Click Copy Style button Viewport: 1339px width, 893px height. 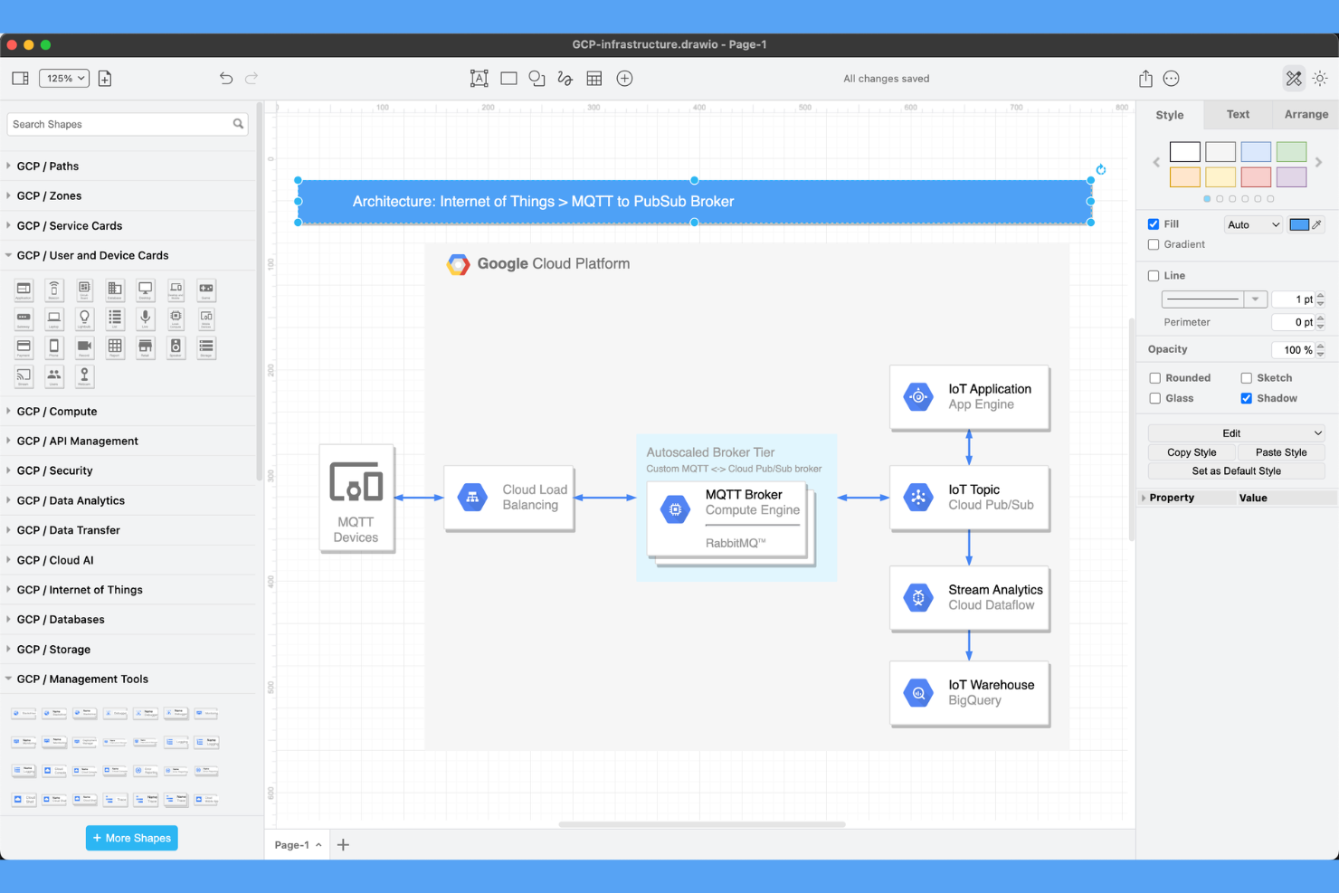click(x=1191, y=452)
